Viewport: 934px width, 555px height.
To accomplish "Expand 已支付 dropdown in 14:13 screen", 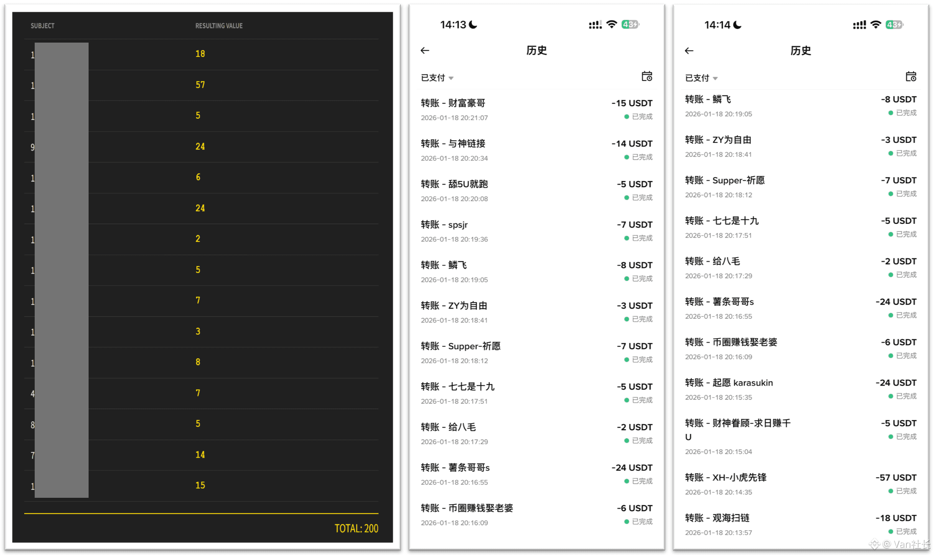I will (437, 78).
